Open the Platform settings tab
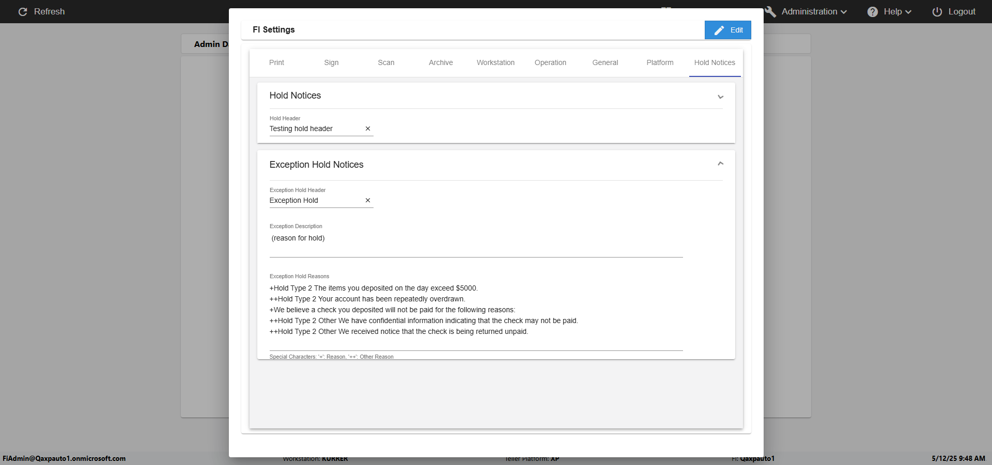 [660, 62]
